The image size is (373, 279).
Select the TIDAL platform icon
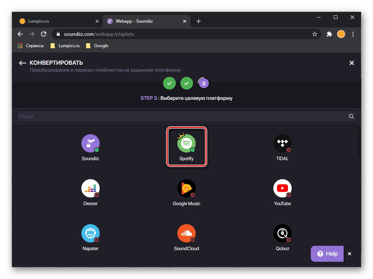(x=282, y=143)
